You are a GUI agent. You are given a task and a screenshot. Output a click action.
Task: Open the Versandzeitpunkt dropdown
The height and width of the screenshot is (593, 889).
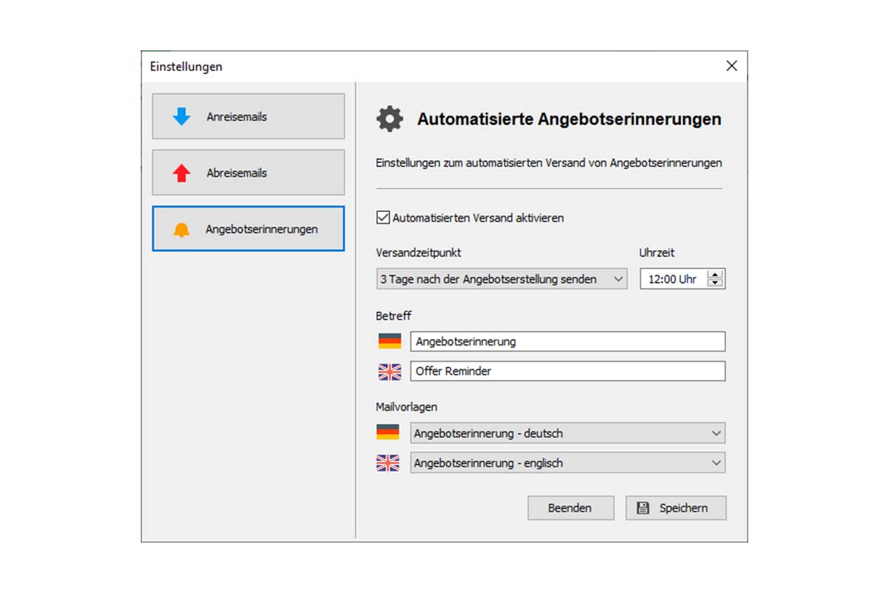point(502,279)
